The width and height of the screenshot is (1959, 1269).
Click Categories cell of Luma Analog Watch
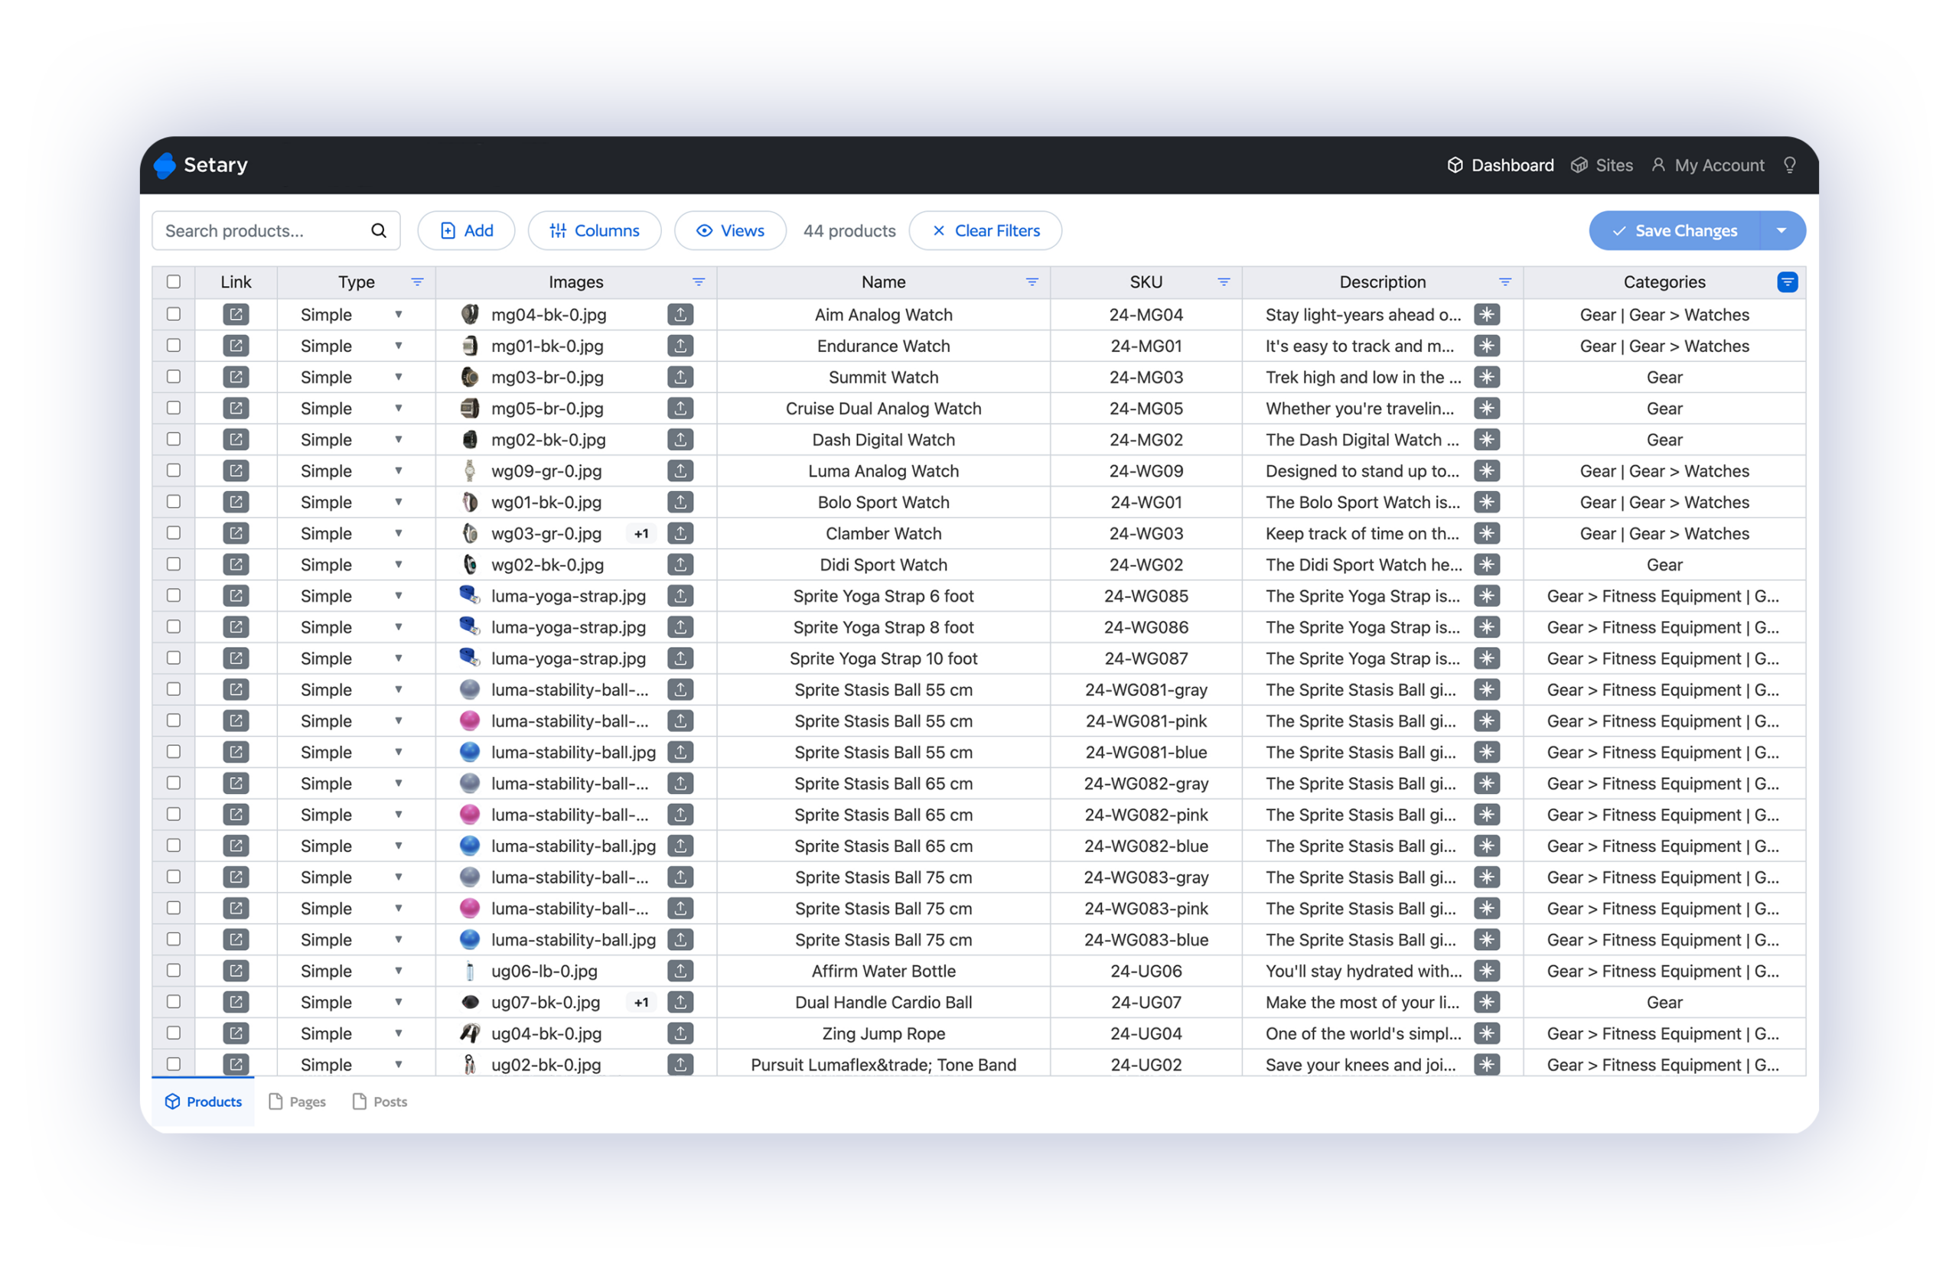pos(1664,470)
